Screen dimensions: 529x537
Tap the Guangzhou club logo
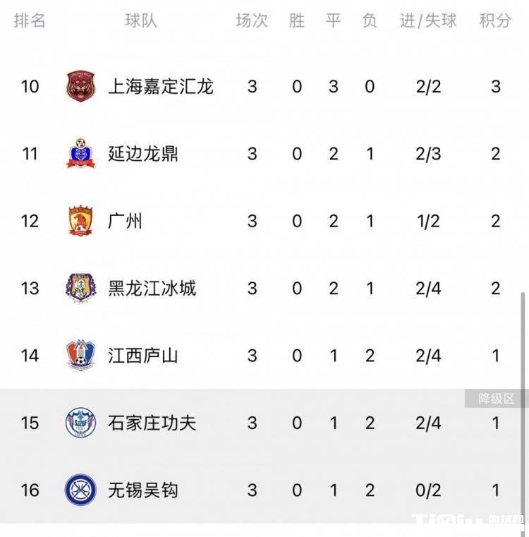[80, 221]
